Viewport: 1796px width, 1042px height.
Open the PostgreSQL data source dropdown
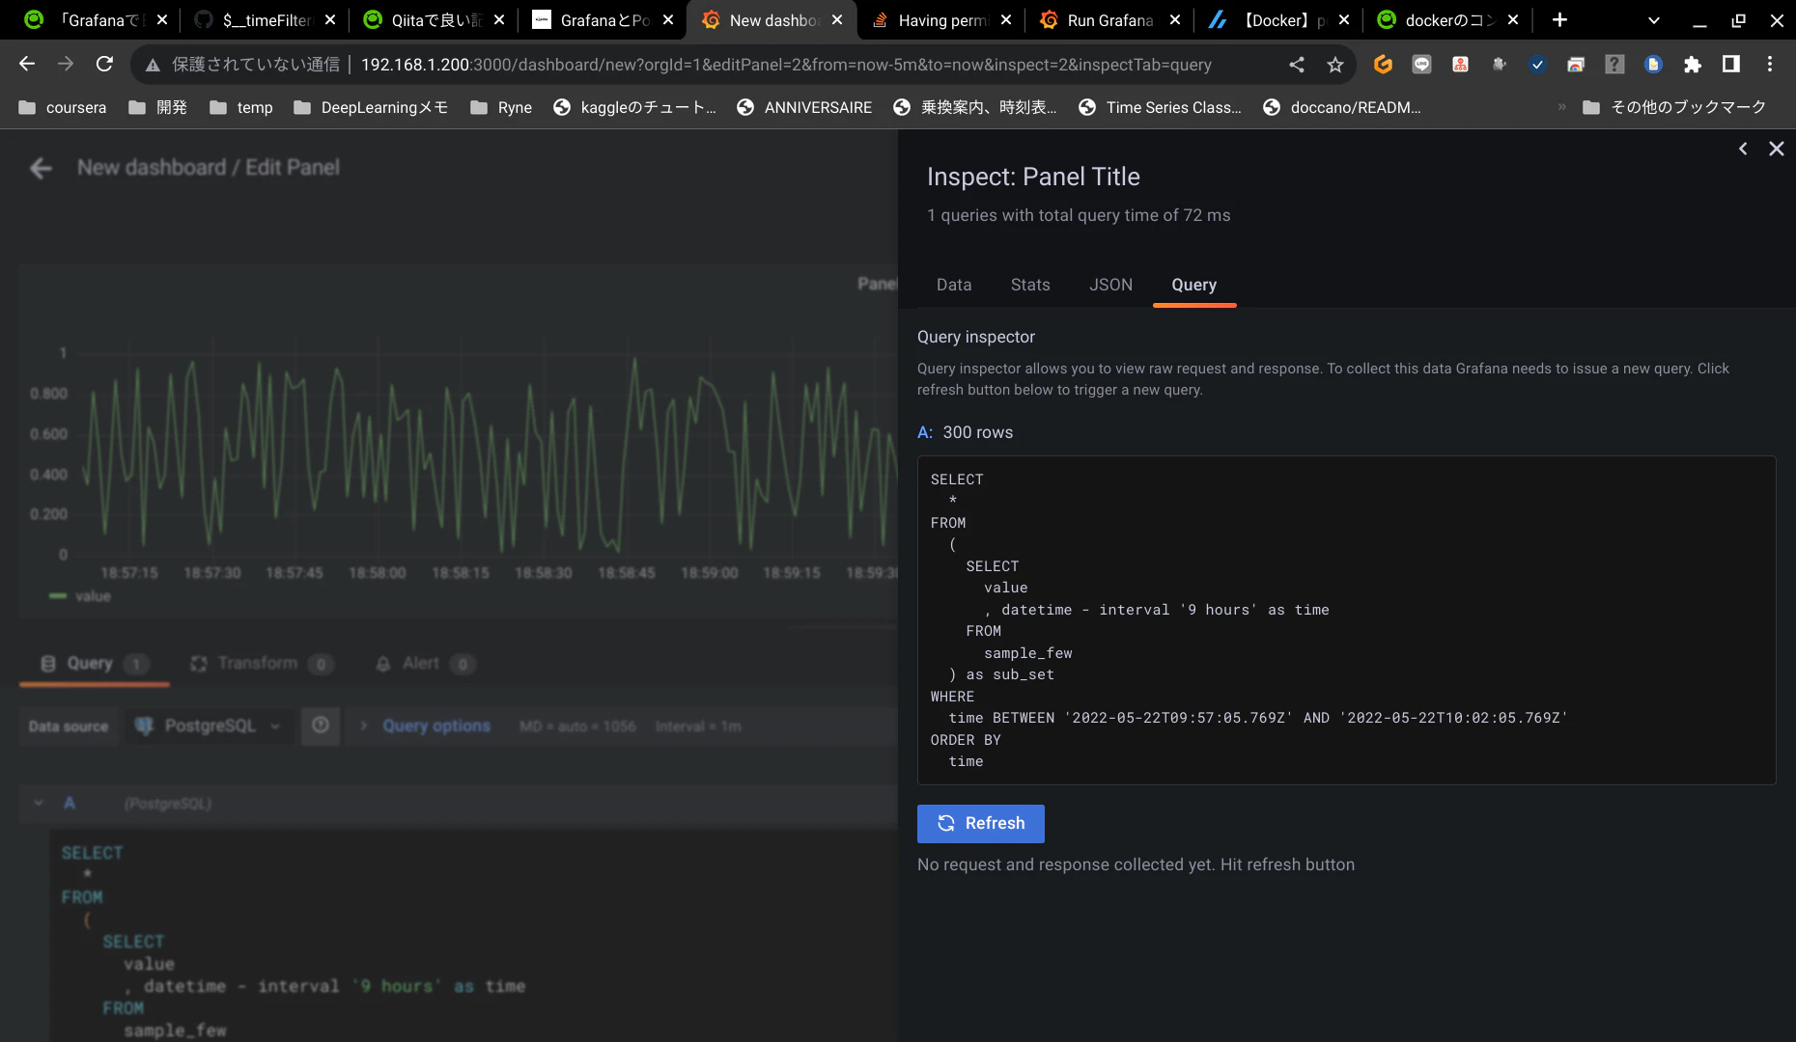(x=208, y=727)
